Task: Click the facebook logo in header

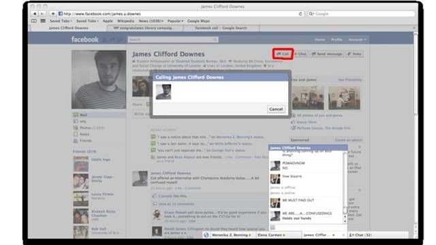Action: [84, 39]
